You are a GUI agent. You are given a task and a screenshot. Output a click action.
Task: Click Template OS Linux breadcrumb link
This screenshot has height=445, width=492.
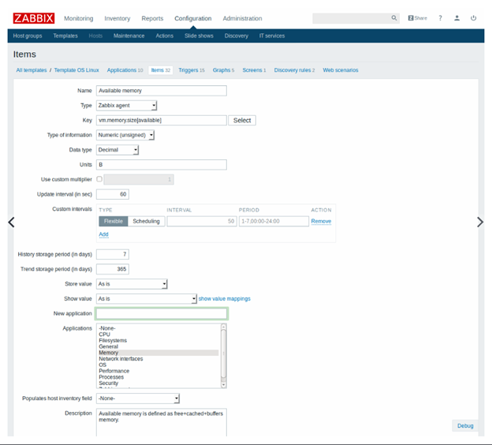click(76, 70)
